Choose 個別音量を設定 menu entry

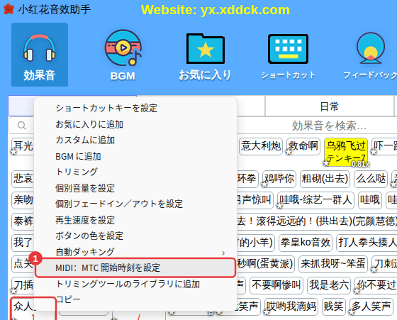(x=135, y=188)
